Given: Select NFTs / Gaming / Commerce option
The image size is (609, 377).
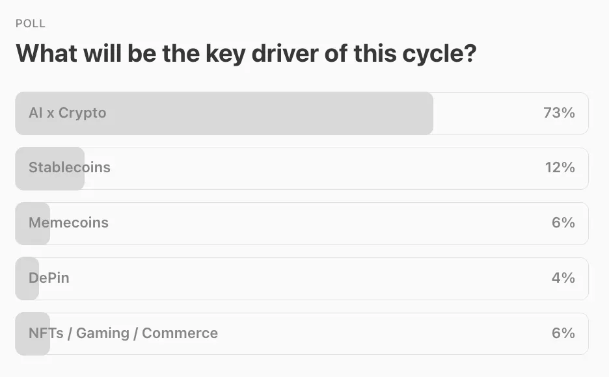Looking at the screenshot, I should coord(302,333).
